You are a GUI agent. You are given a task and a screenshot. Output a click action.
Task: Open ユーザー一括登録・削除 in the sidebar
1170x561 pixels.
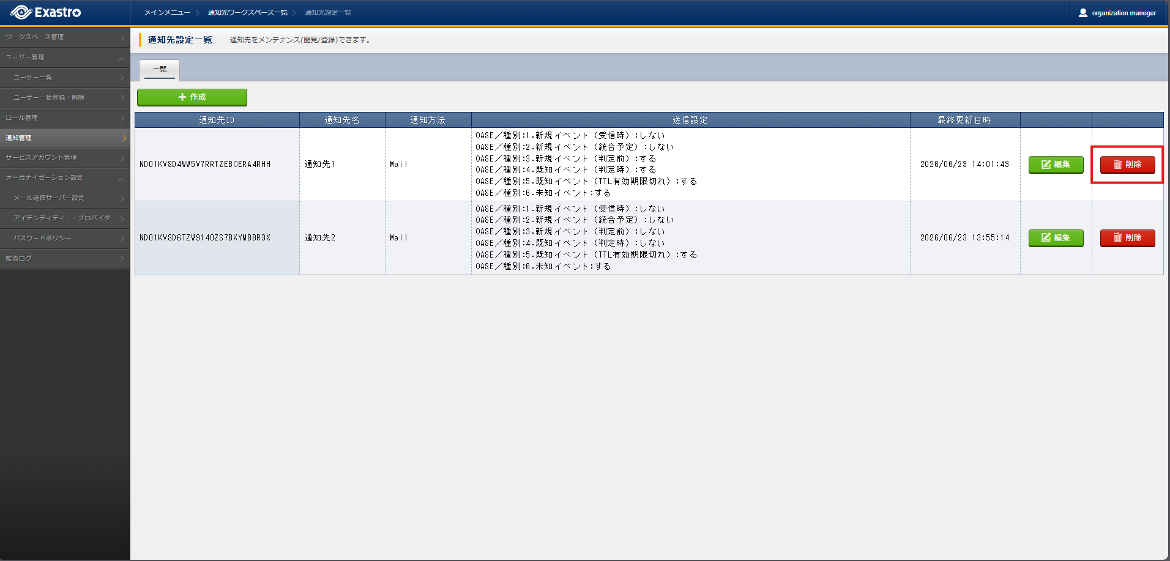[x=65, y=98]
